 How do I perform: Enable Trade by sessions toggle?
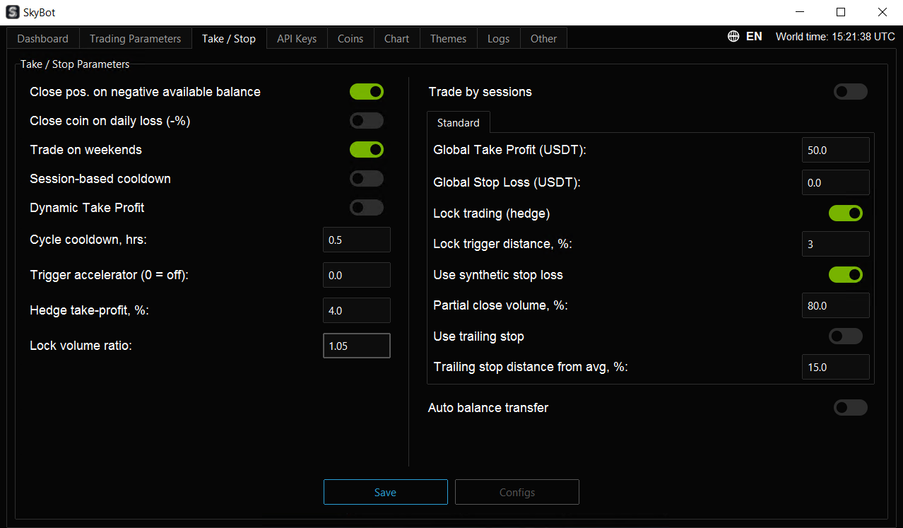pos(851,92)
